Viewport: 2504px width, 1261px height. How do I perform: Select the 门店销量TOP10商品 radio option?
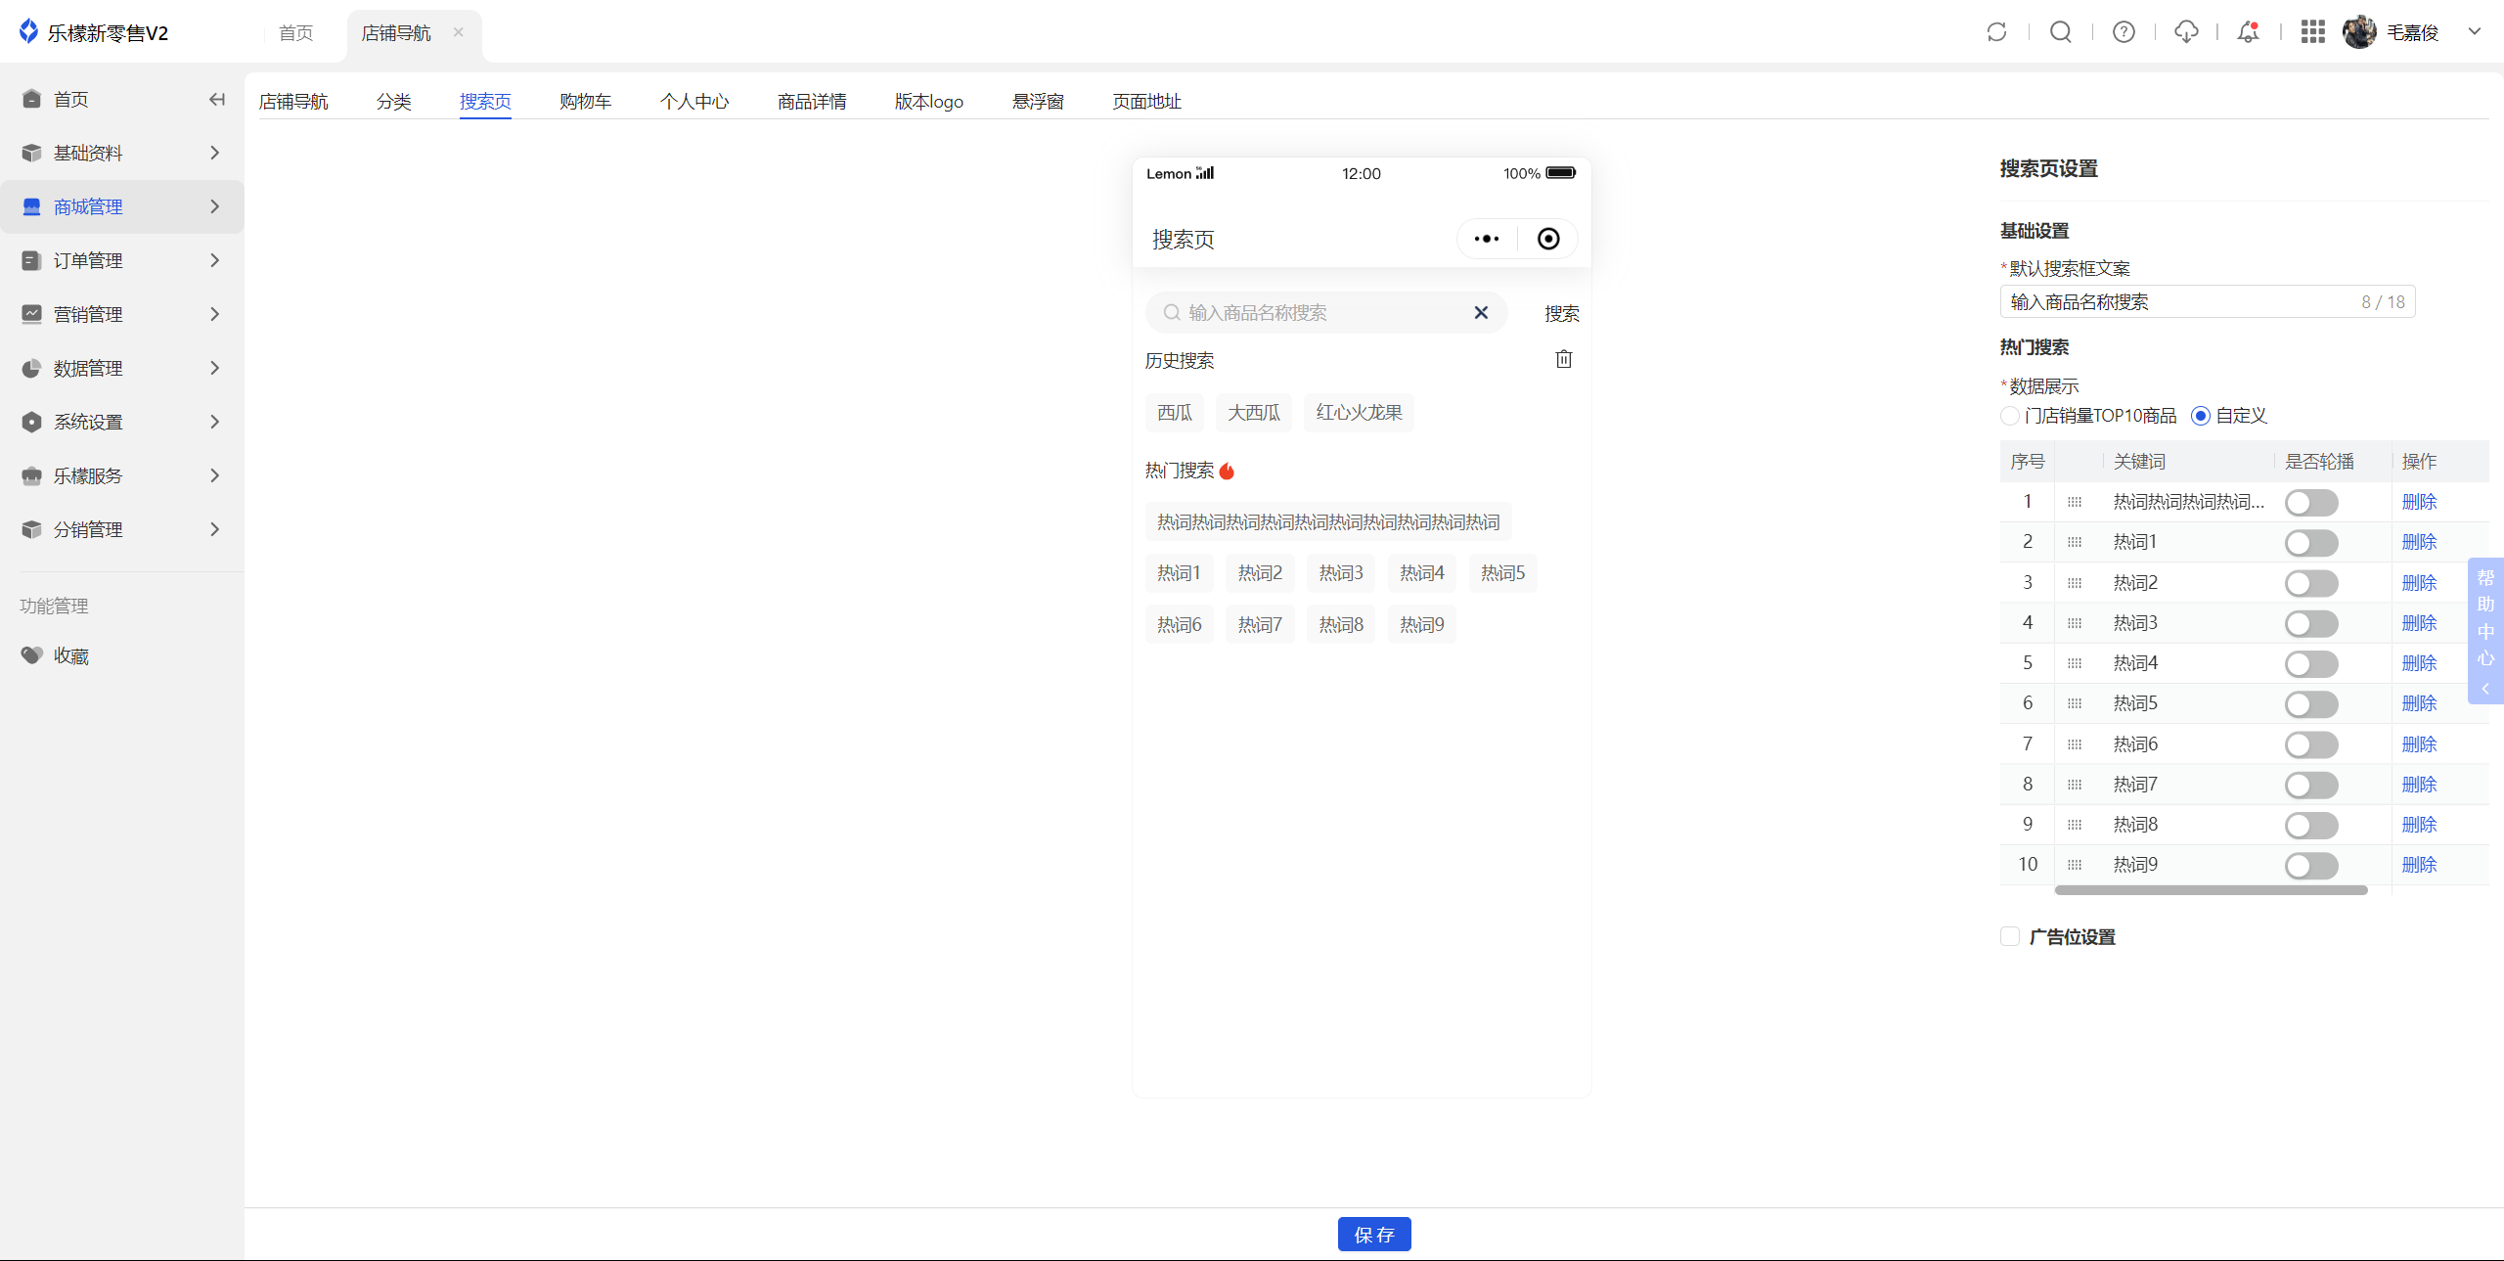click(x=2010, y=416)
